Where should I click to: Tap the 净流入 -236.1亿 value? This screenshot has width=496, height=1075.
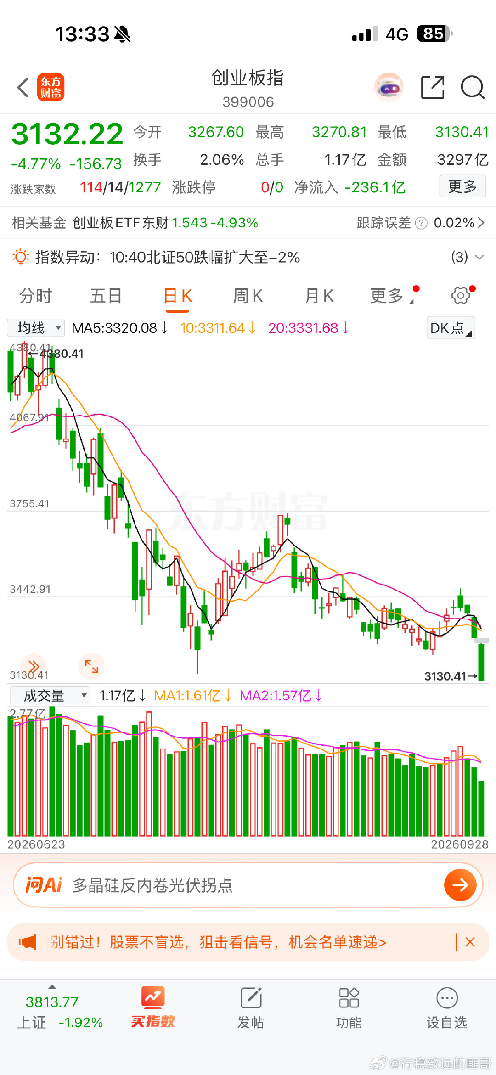[x=375, y=187]
